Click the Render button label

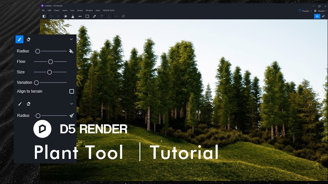click(321, 11)
